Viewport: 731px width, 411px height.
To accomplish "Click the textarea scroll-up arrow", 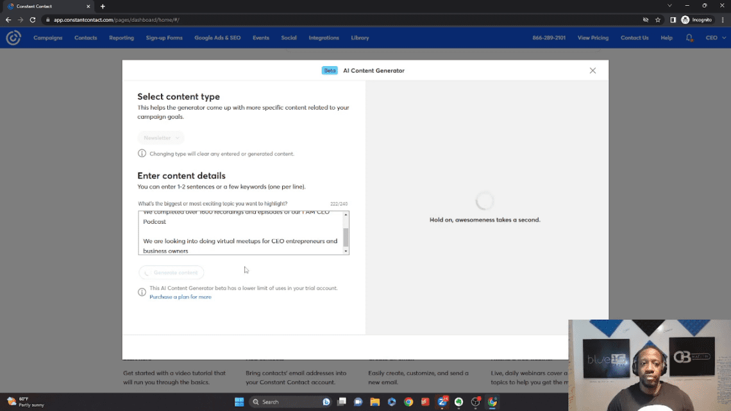I will [x=346, y=214].
